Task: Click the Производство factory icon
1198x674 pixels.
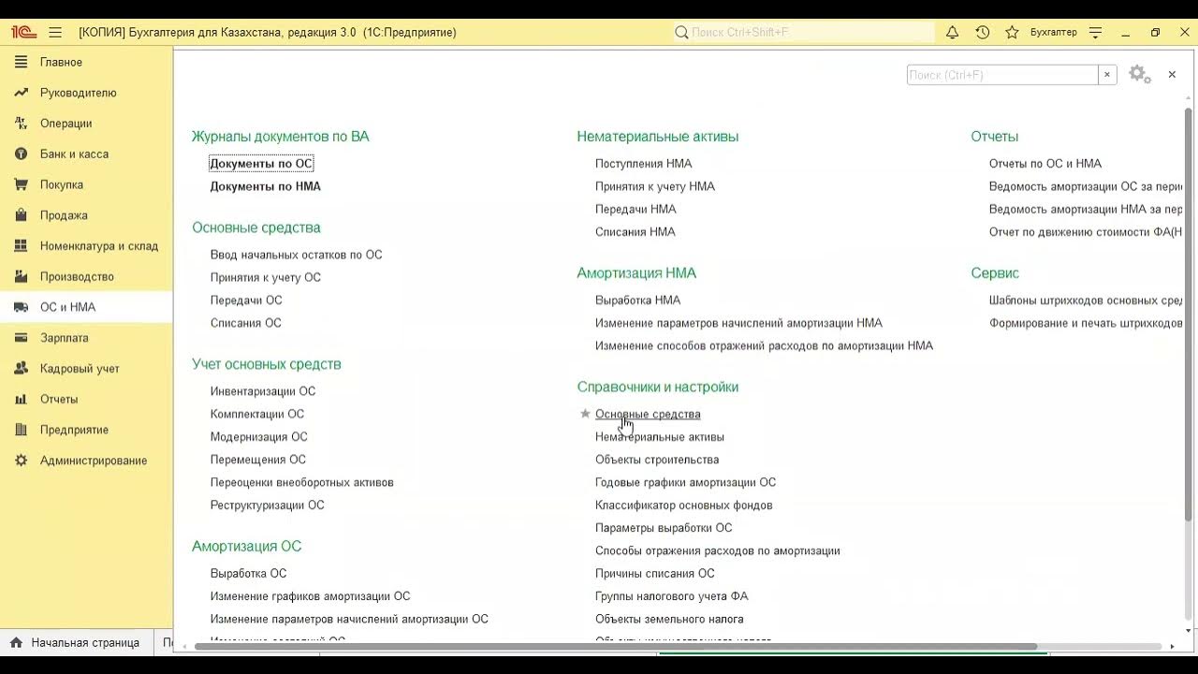Action: tap(21, 276)
